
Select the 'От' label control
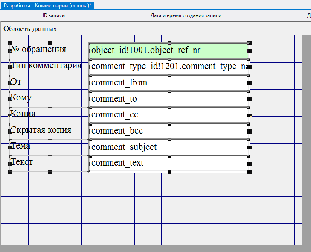point(16,82)
